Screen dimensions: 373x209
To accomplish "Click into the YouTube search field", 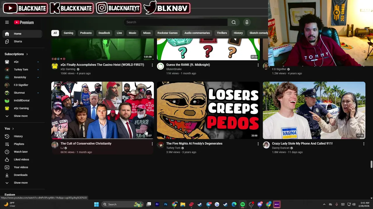I will (x=176, y=22).
